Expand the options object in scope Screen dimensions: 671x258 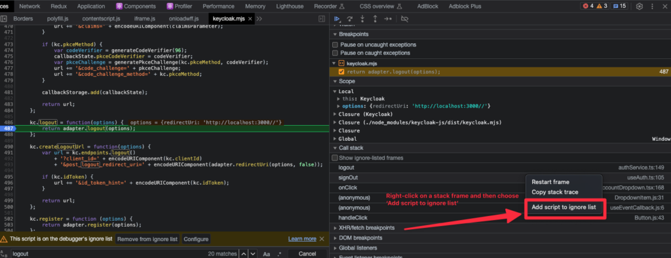(x=339, y=105)
